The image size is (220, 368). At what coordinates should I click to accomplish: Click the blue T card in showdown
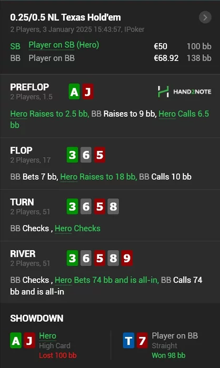[128, 340]
